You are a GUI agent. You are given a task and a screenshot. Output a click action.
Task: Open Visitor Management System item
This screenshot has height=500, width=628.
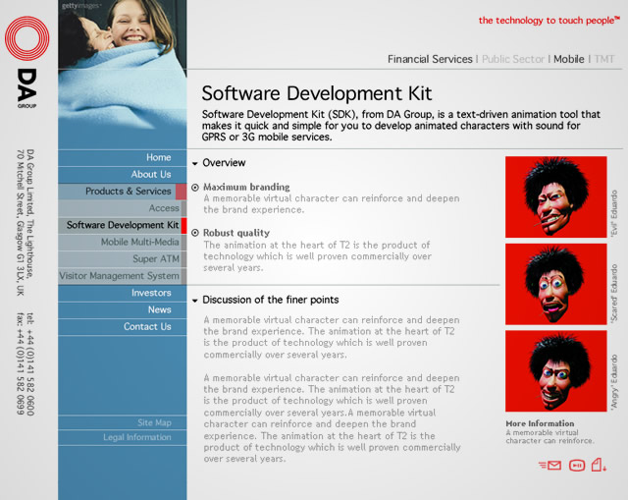click(122, 276)
